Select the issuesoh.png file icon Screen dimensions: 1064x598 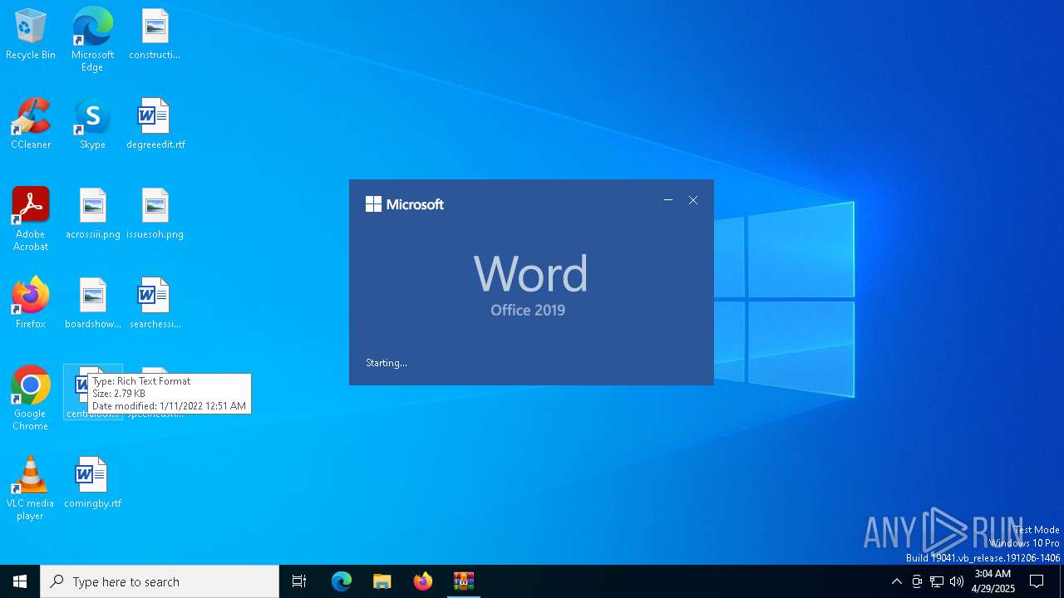(155, 214)
